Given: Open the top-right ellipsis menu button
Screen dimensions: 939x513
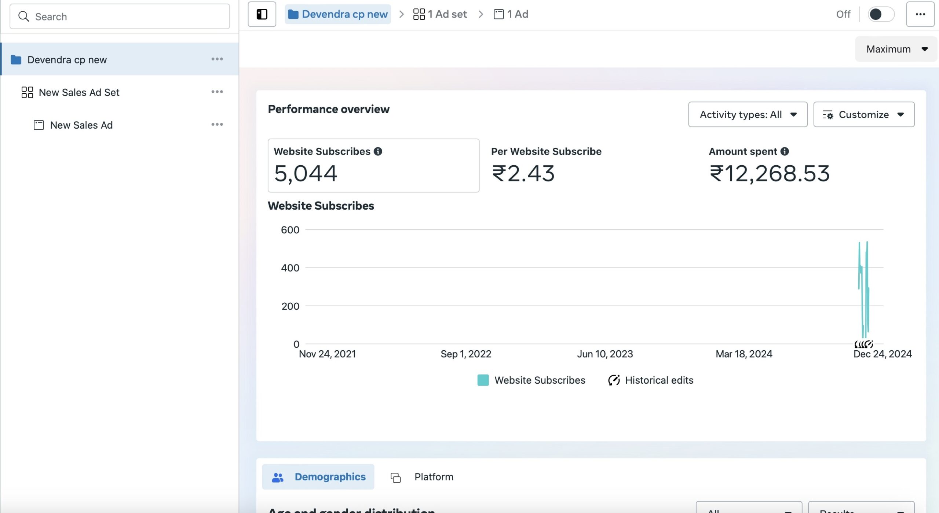Looking at the screenshot, I should pos(920,14).
